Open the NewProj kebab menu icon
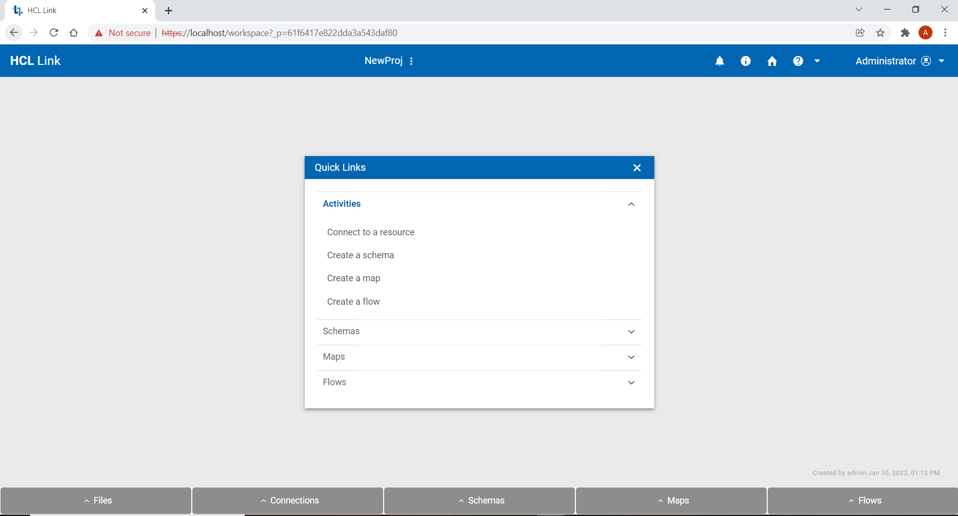Screen dimensions: 958x516 (411, 60)
